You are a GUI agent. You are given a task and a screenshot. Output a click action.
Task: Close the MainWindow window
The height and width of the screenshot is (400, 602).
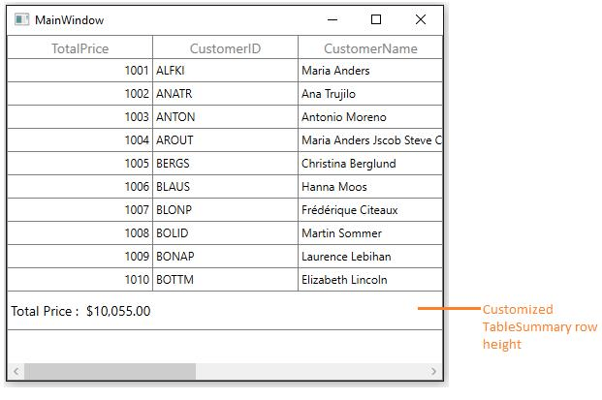pos(421,19)
